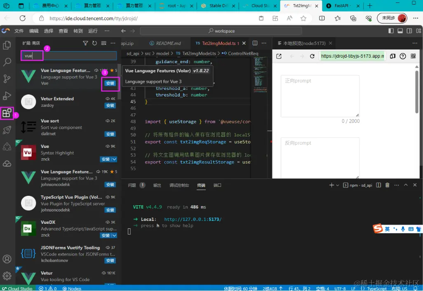Viewport: 423px width, 291px height.
Task: Click the extension search box
Action: click(x=69, y=56)
